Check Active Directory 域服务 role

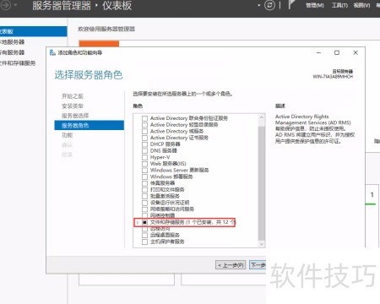click(x=144, y=131)
